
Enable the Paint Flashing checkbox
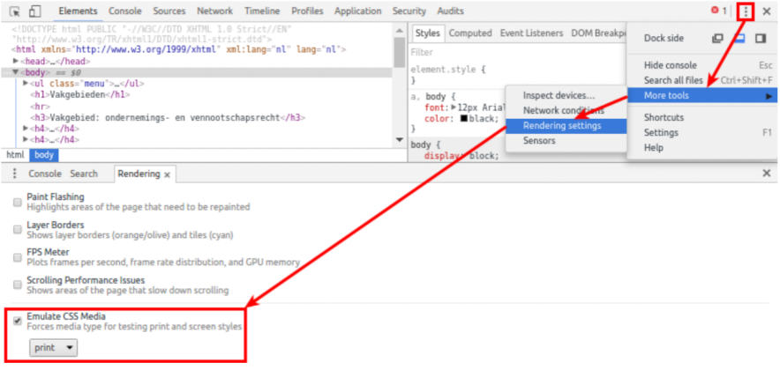(18, 202)
